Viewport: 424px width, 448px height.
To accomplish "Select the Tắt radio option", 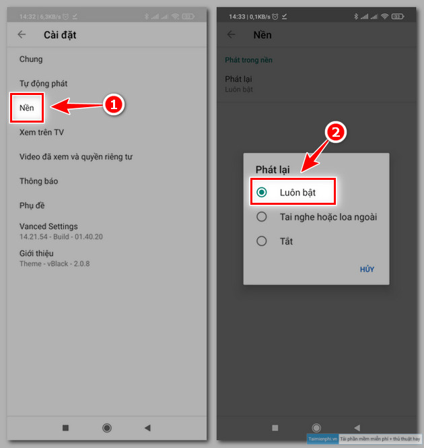I will pyautogui.click(x=316, y=241).
